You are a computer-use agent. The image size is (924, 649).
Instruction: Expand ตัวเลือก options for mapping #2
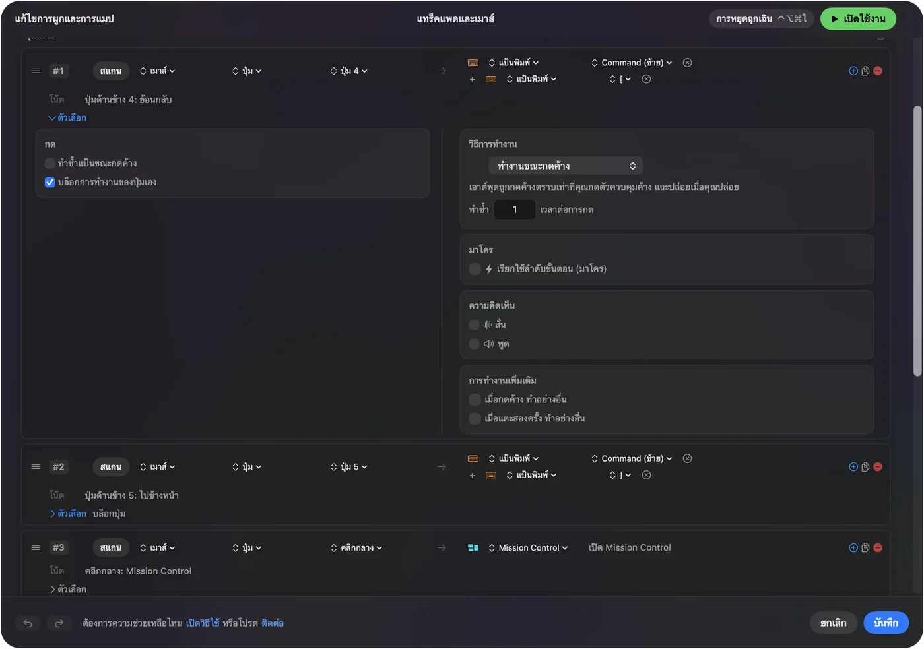pos(67,513)
